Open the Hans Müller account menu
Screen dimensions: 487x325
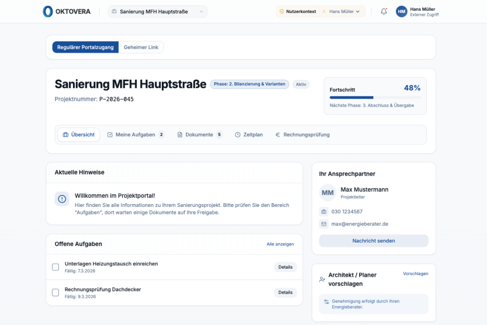(424, 11)
